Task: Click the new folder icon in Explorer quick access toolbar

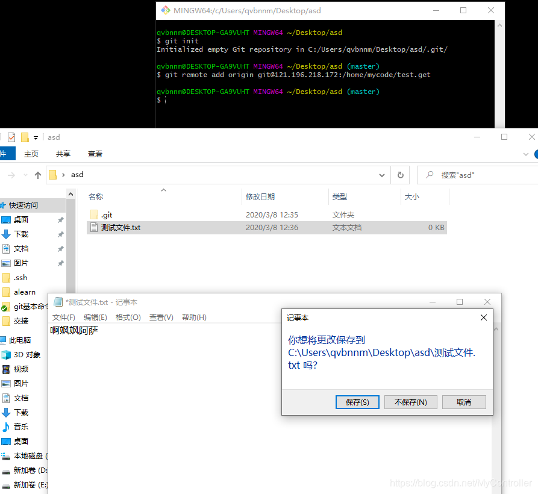Action: [25, 137]
